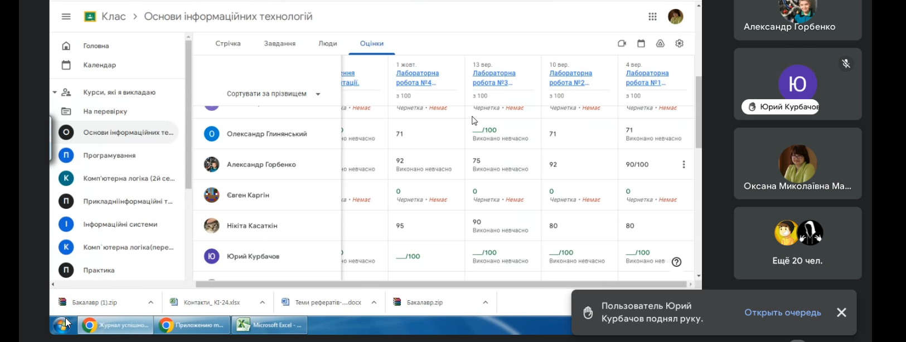The image size is (906, 342).
Task: Dismiss the raised-hand notification
Action: 841,312
